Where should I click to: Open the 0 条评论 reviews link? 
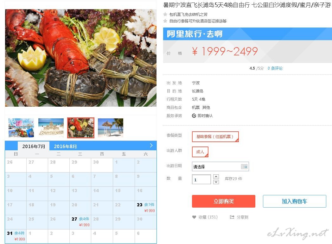[x=275, y=68]
